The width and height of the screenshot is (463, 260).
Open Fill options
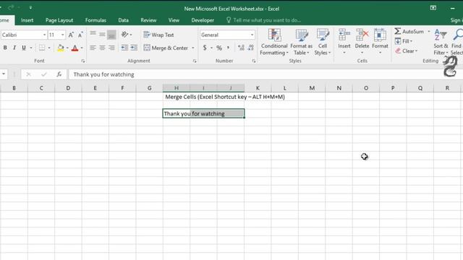(404, 41)
